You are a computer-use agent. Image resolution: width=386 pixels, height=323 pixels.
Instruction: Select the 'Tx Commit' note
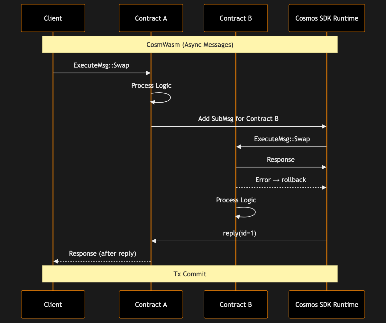[x=190, y=274]
